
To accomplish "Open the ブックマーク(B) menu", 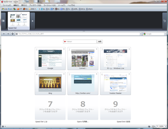I will coord(35,5).
